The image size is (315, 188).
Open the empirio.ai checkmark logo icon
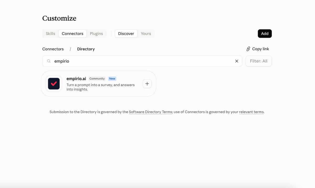(54, 84)
